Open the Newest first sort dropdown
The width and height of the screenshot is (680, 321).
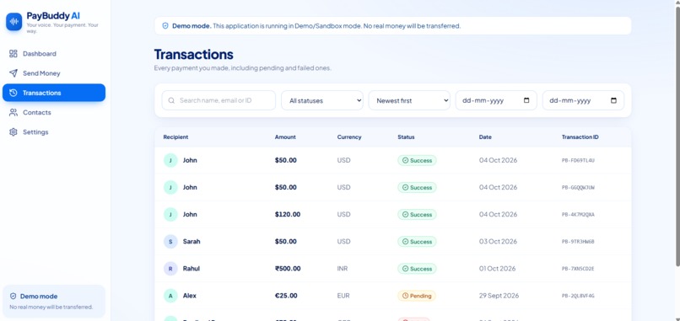(409, 100)
